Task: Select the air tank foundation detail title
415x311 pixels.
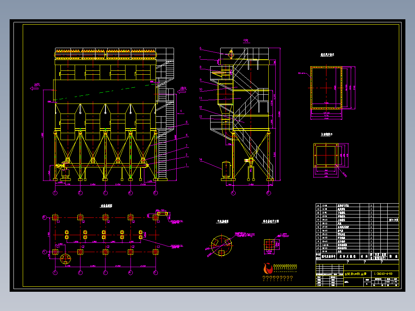Action: pyautogui.click(x=223, y=221)
